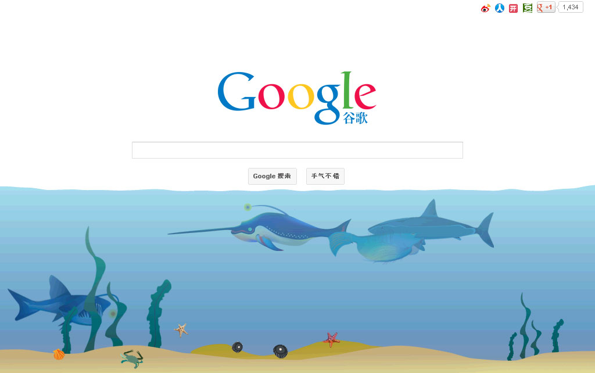The image size is (595, 373).
Task: Share via the green Douban icon
Action: coord(528,8)
